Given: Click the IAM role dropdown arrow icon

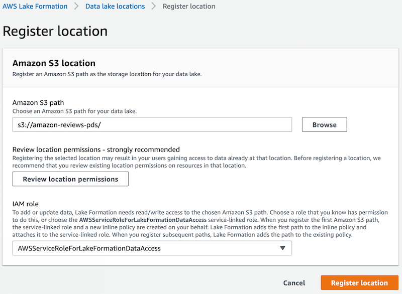Looking at the screenshot, I should coord(282,248).
